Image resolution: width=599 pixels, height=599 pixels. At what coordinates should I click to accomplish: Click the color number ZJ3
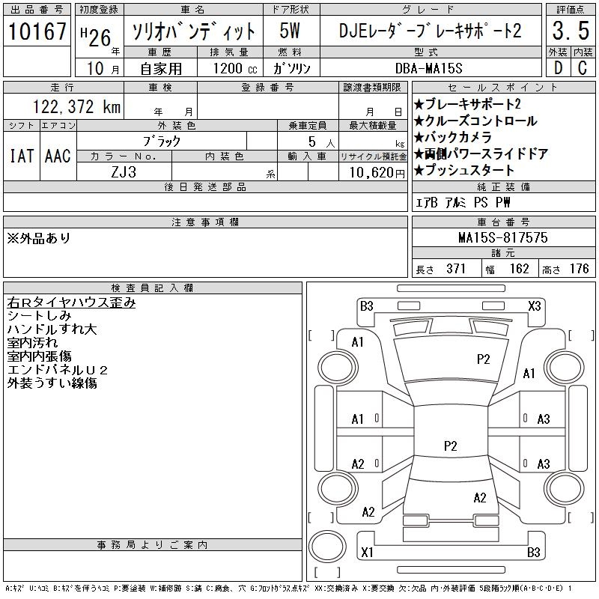pos(124,172)
